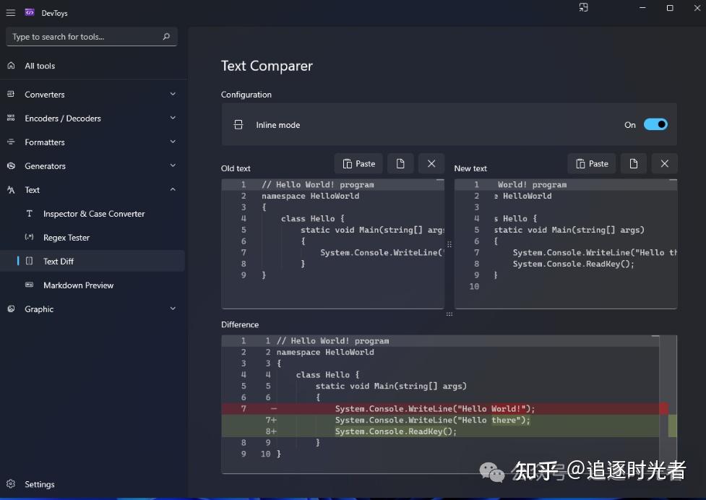
Task: Expand the Converters category
Action: (x=173, y=94)
